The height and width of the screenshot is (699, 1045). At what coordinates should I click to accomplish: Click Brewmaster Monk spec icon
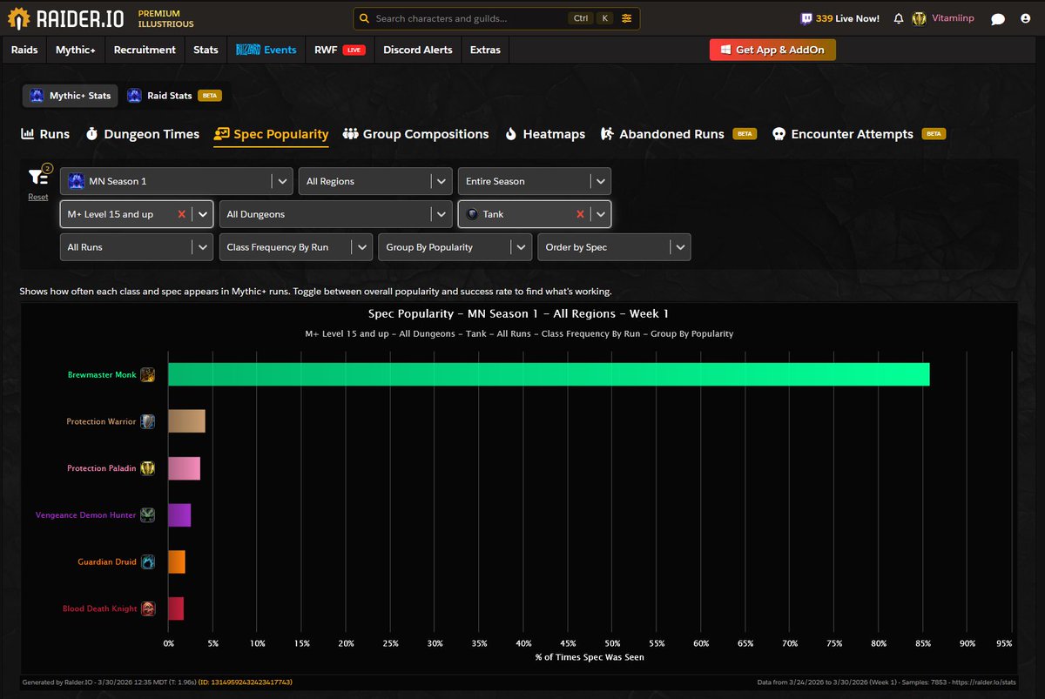coord(149,375)
